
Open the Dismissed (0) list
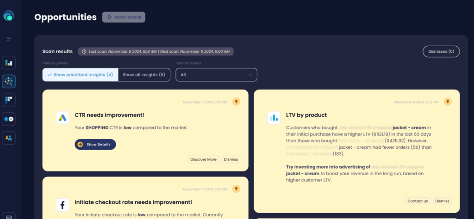pyautogui.click(x=441, y=52)
